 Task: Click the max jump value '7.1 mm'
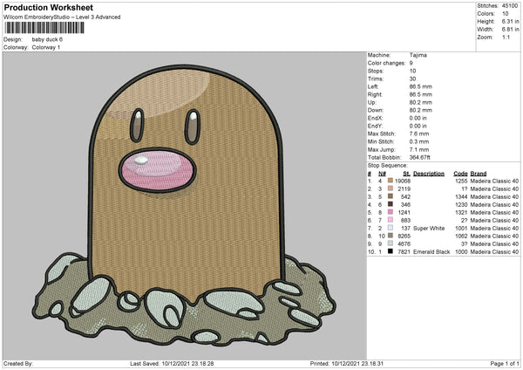coord(419,150)
